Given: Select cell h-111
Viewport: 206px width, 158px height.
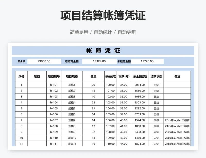Looking at the screenshot, I should pos(54,144).
